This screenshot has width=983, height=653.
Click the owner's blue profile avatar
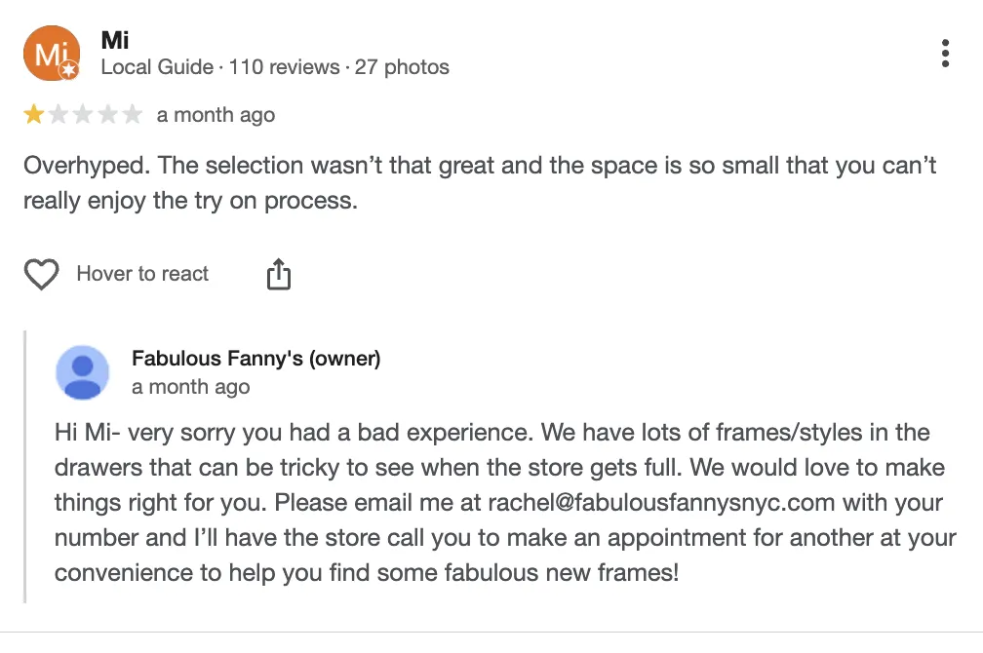[83, 372]
